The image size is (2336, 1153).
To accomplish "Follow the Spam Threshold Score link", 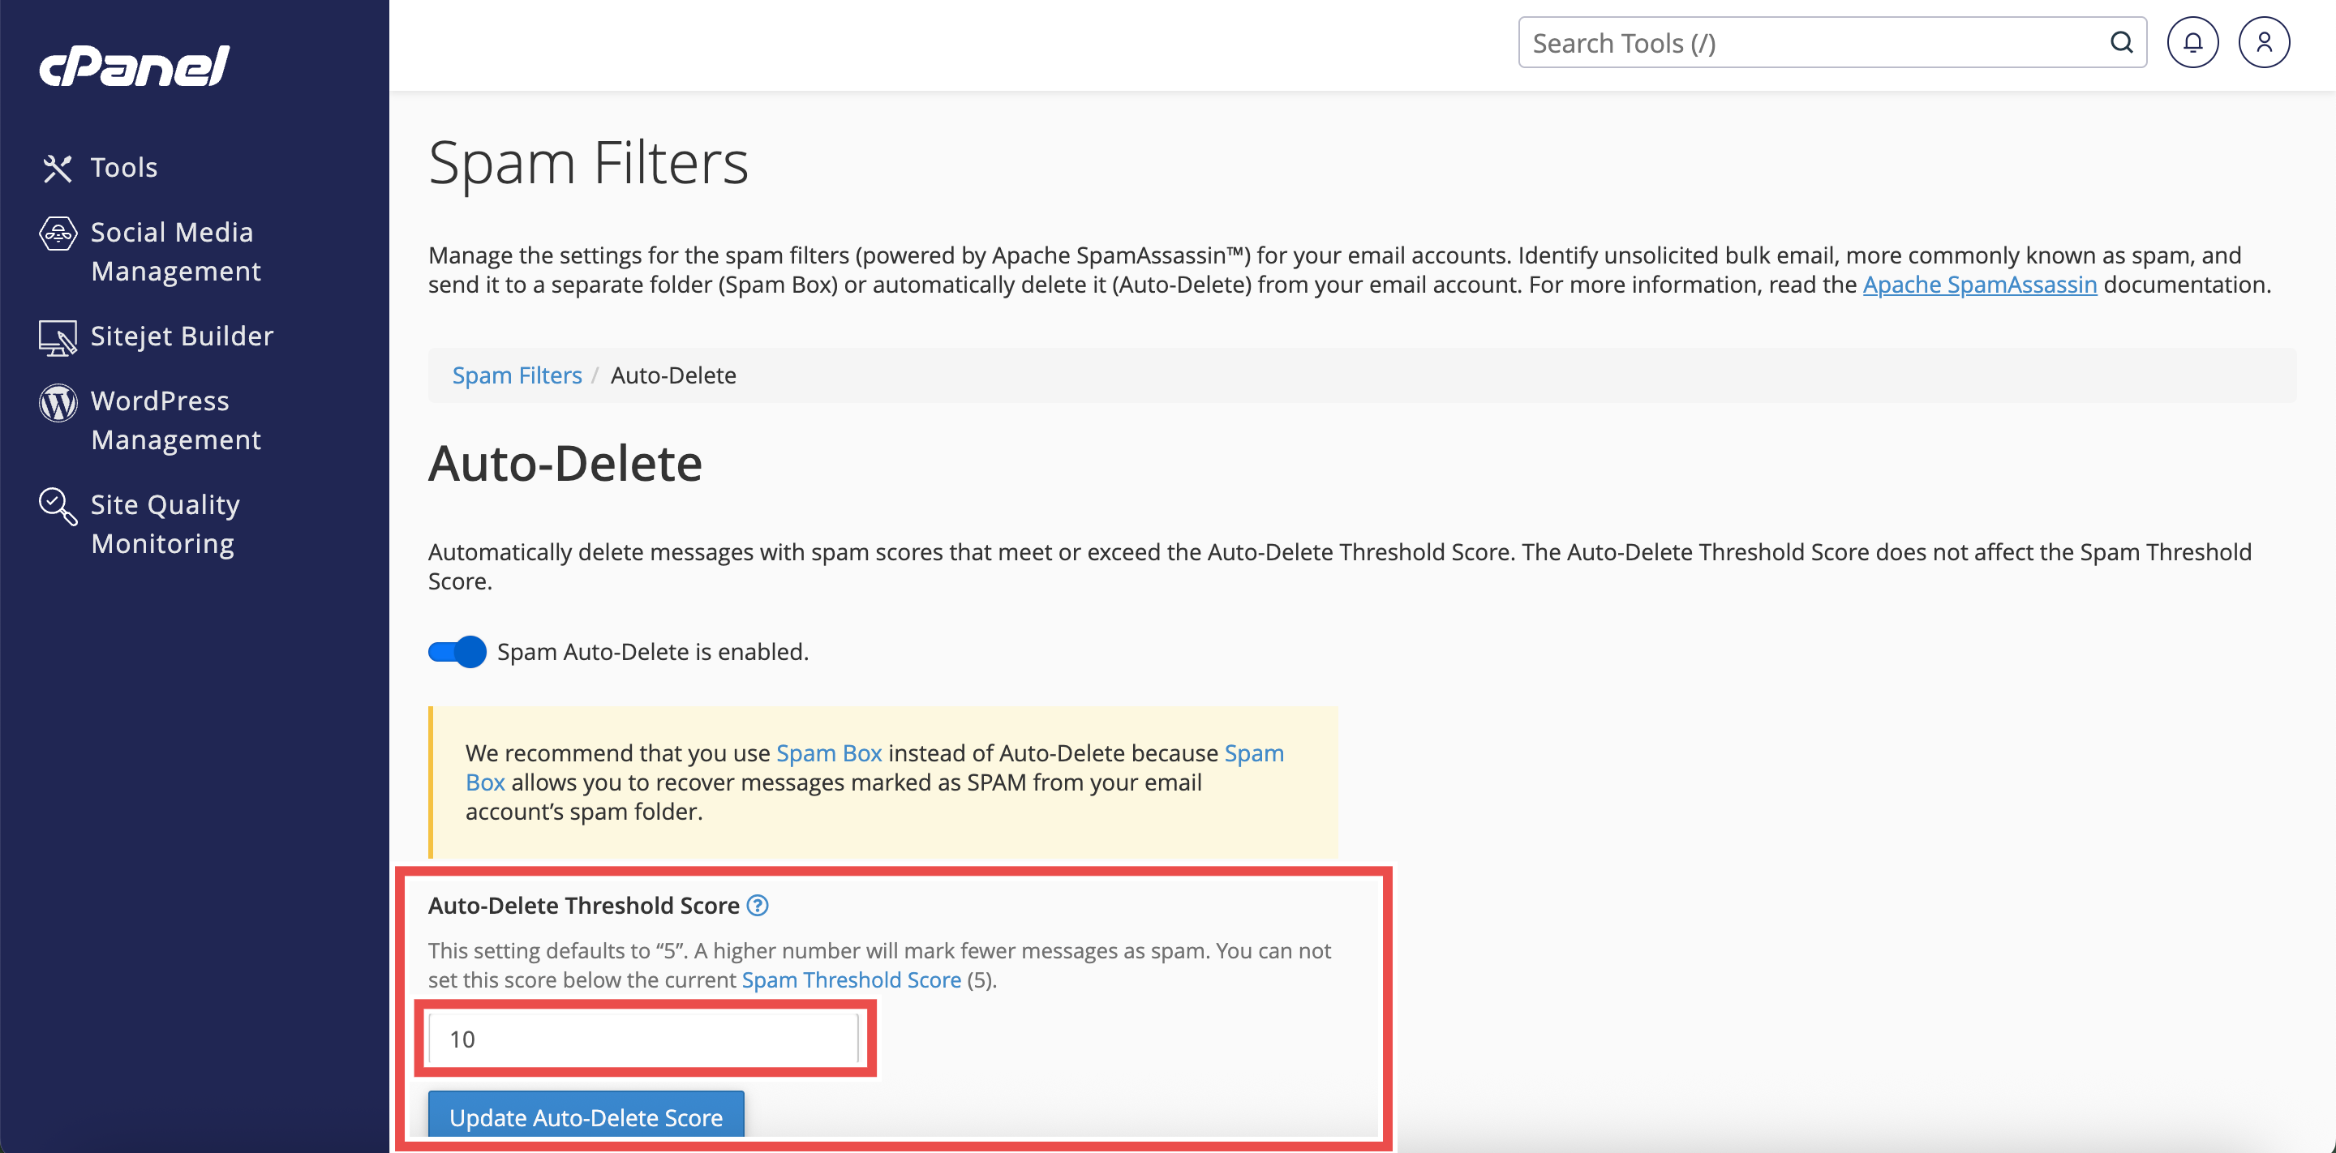I will [851, 979].
